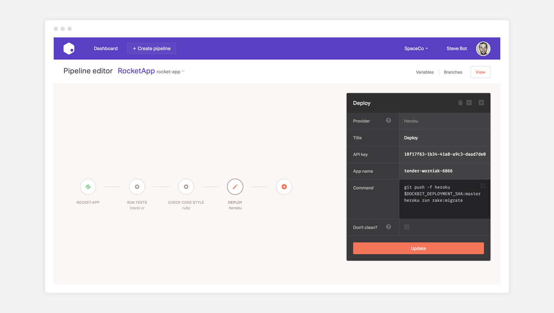Click the Command label
Image resolution: width=554 pixels, height=313 pixels.
point(363,188)
